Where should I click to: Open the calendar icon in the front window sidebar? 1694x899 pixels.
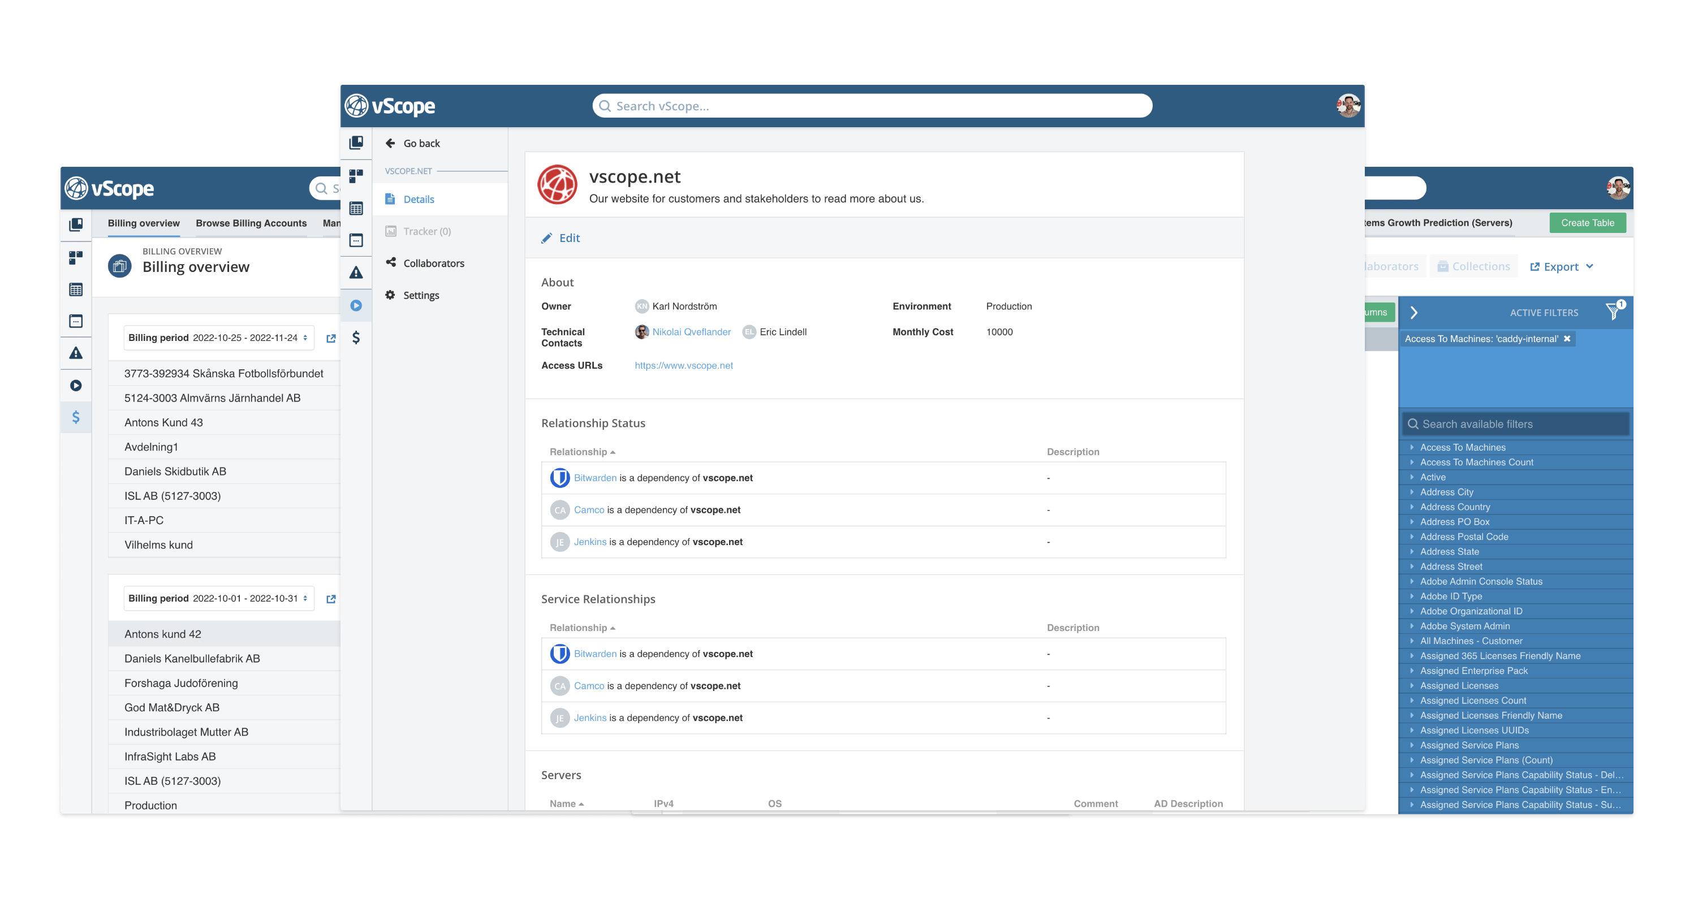pyautogui.click(x=356, y=240)
